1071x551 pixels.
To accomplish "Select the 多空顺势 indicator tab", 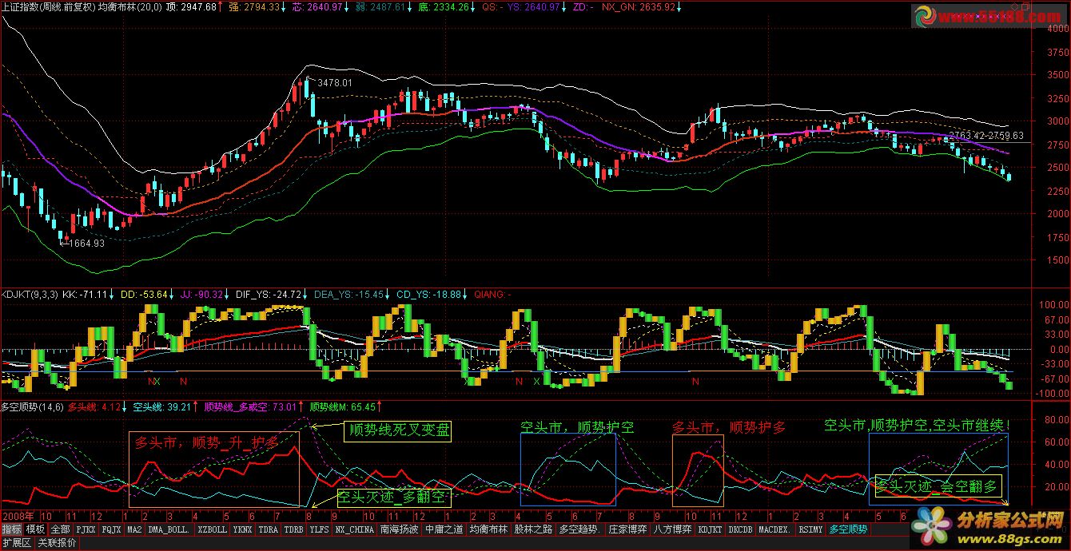I will click(x=848, y=529).
